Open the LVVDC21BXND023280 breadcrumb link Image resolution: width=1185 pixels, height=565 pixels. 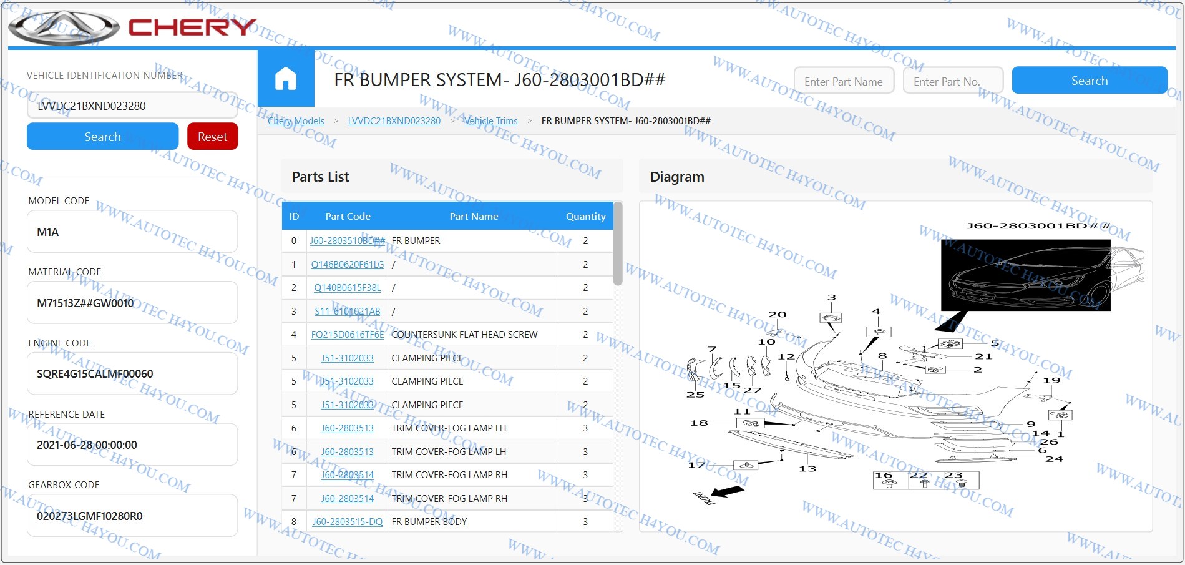coord(394,121)
